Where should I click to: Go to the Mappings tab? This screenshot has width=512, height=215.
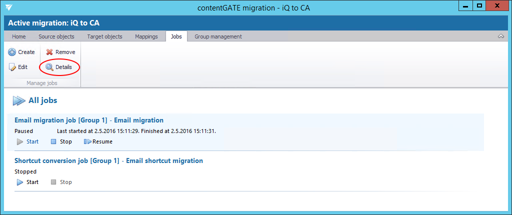pyautogui.click(x=146, y=36)
